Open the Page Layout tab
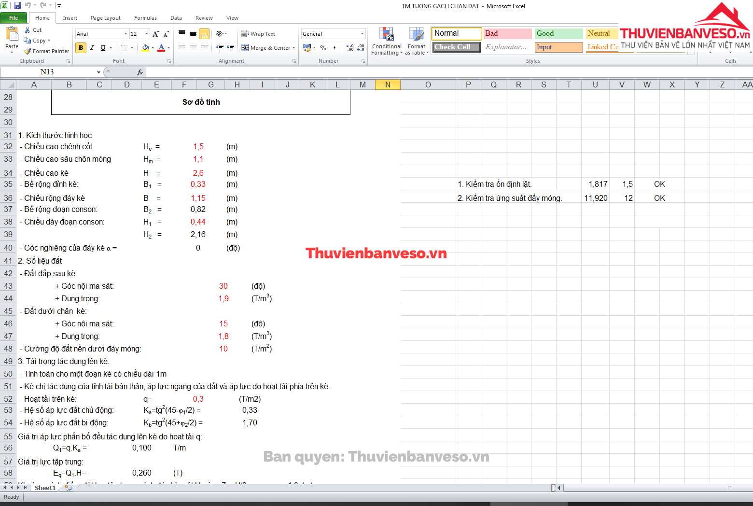This screenshot has width=753, height=506. (x=105, y=18)
